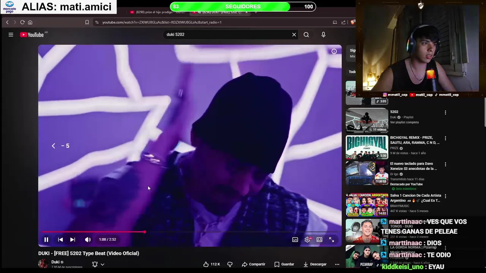486x273 pixels.
Task: Switch player to theater mode
Action: tap(319, 240)
